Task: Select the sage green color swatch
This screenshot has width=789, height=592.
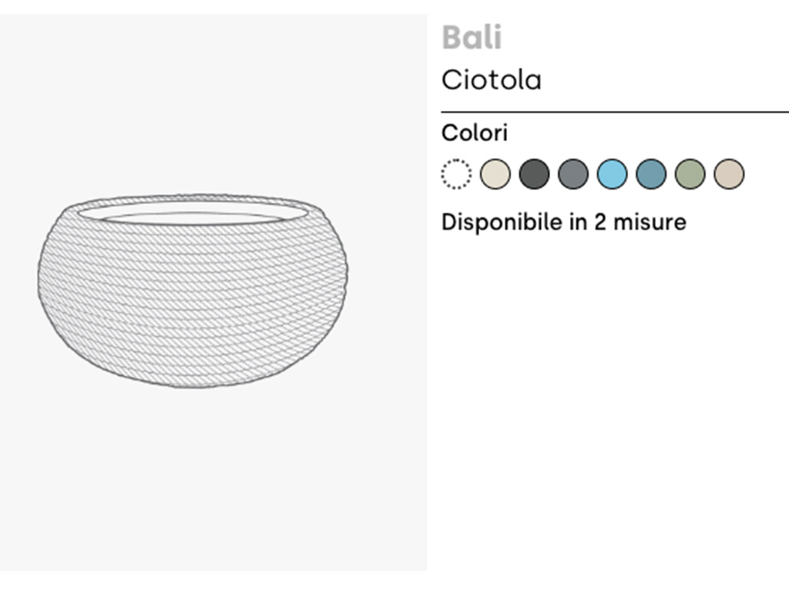Action: [690, 174]
